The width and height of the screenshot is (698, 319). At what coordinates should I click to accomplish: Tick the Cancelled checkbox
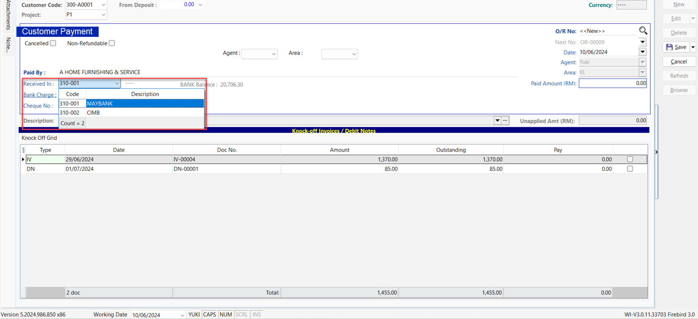pyautogui.click(x=53, y=43)
